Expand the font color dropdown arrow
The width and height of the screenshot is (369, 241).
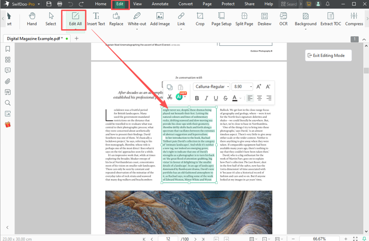pos(240,98)
